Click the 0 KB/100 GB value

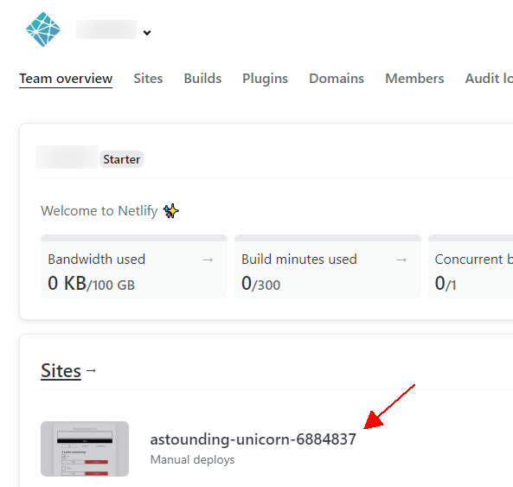[92, 283]
